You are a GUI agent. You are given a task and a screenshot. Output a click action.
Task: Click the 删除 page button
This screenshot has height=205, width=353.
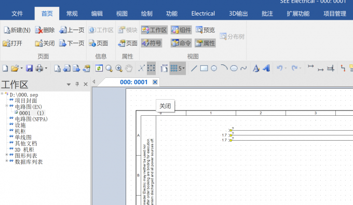tap(45, 30)
